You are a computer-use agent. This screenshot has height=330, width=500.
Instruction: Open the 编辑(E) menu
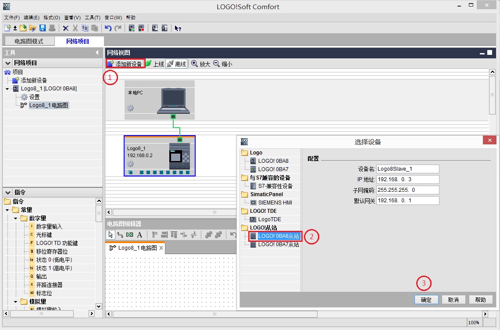(x=32, y=18)
